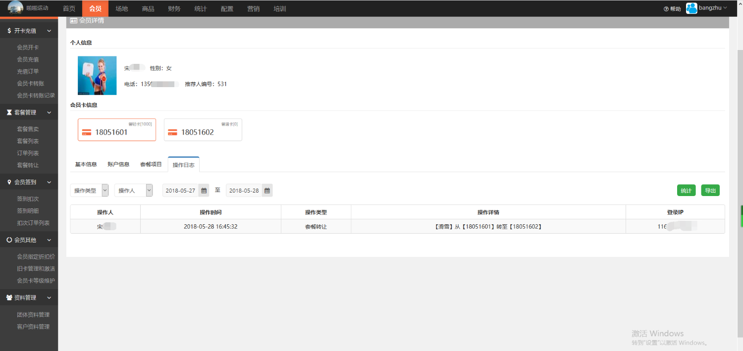Image resolution: width=743 pixels, height=351 pixels.
Task: Click the 推荐人编号：531 text
Action: [x=206, y=84]
